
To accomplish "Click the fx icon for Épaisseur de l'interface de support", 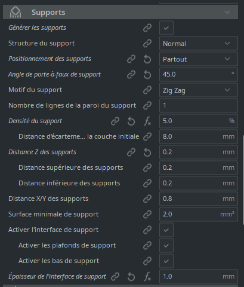I will 147,277.
